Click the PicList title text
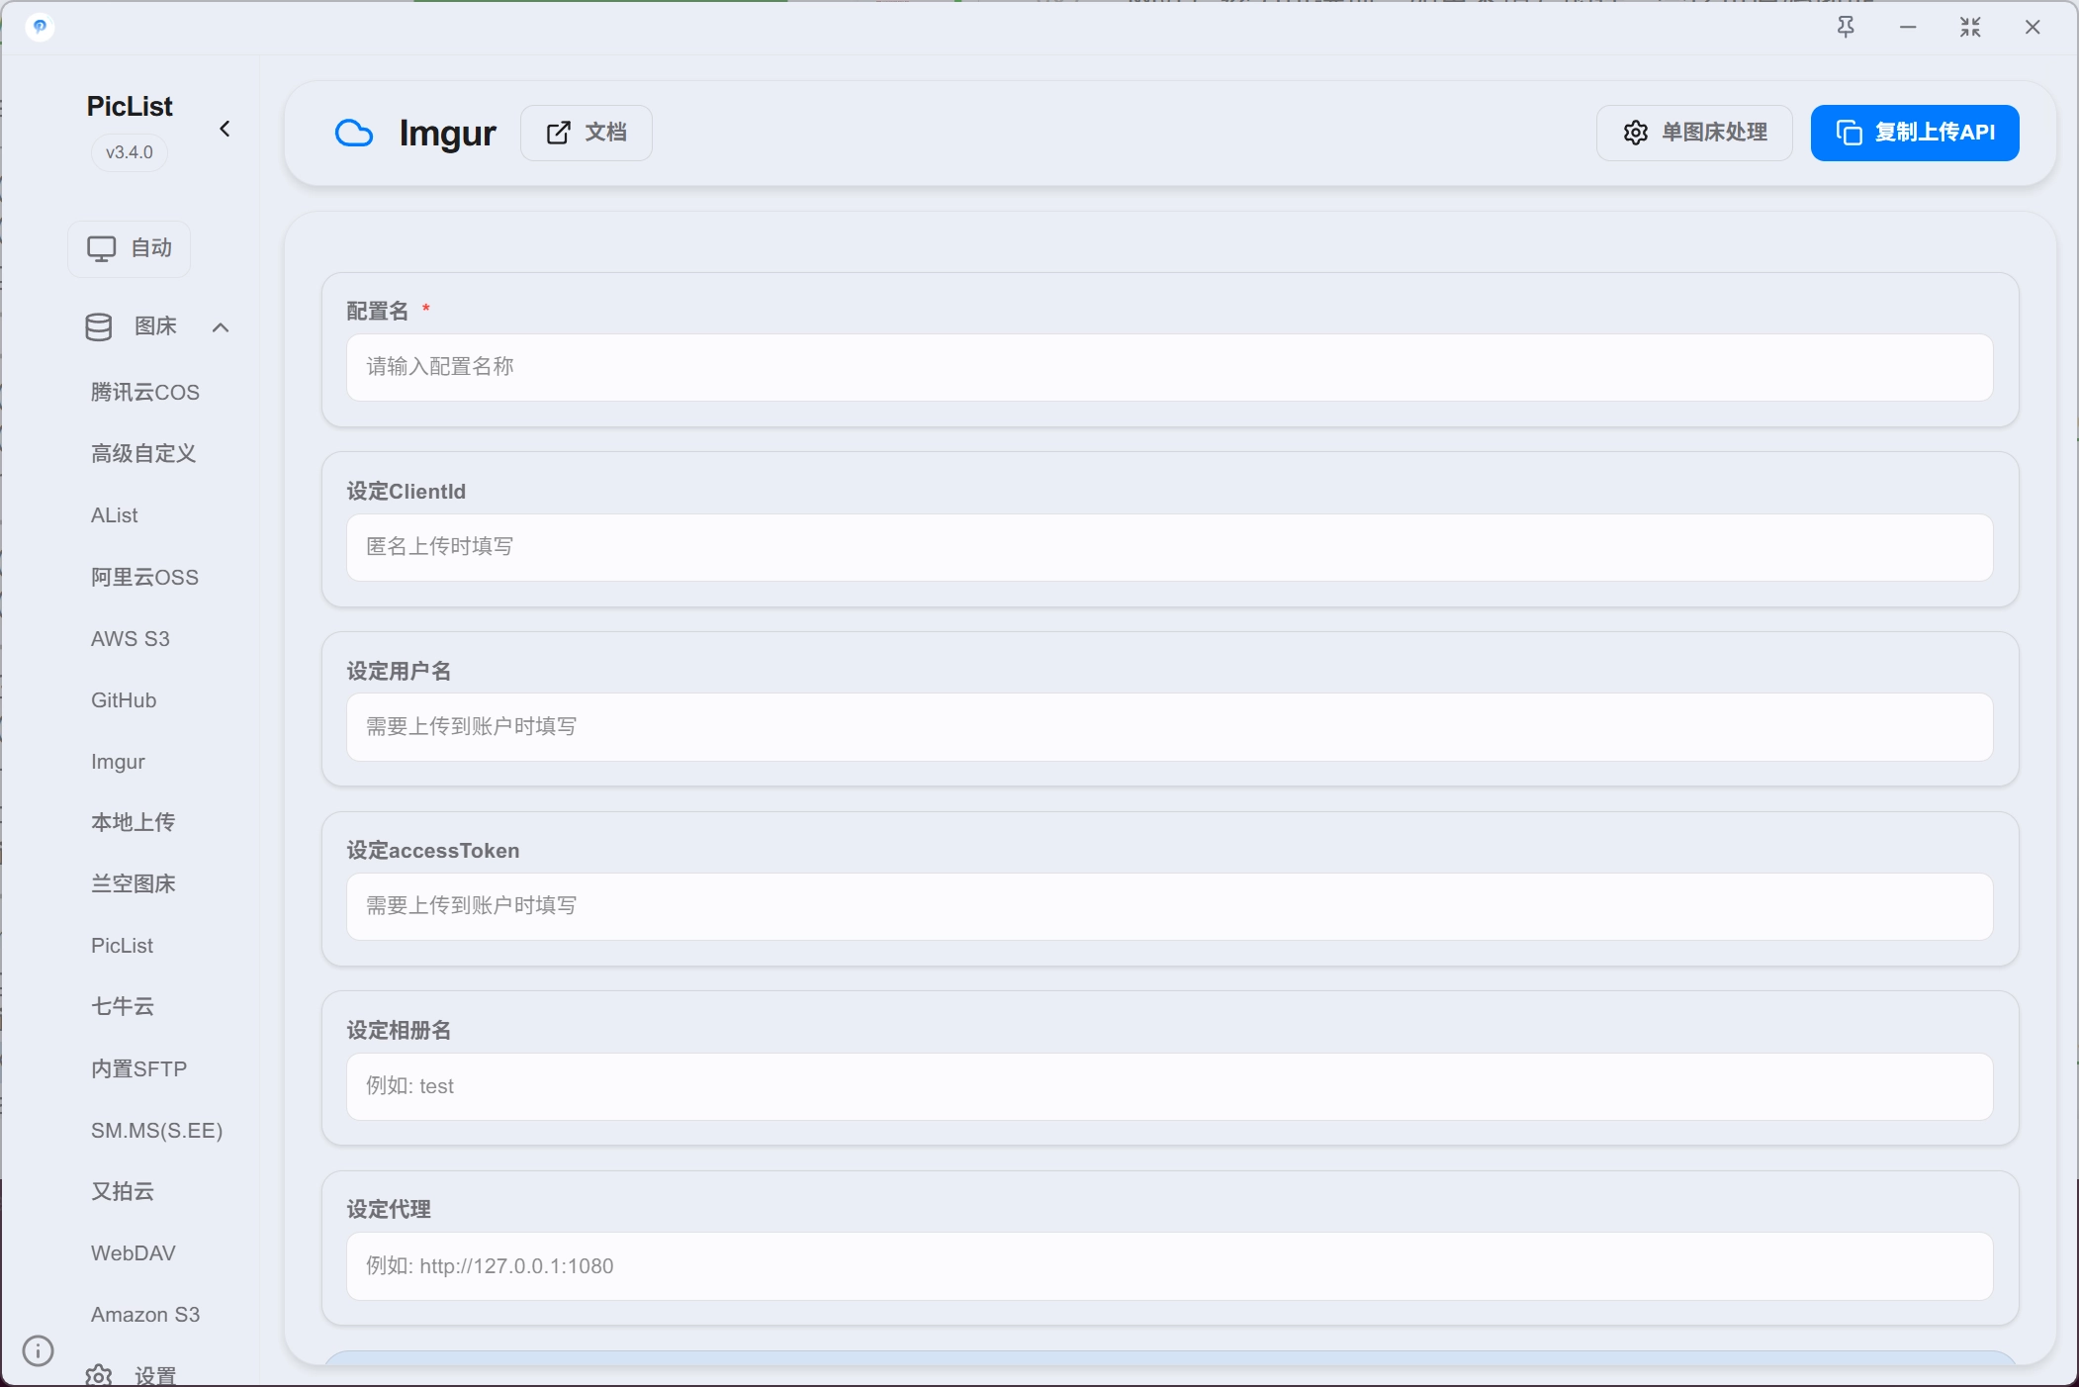This screenshot has height=1387, width=2079. [130, 107]
